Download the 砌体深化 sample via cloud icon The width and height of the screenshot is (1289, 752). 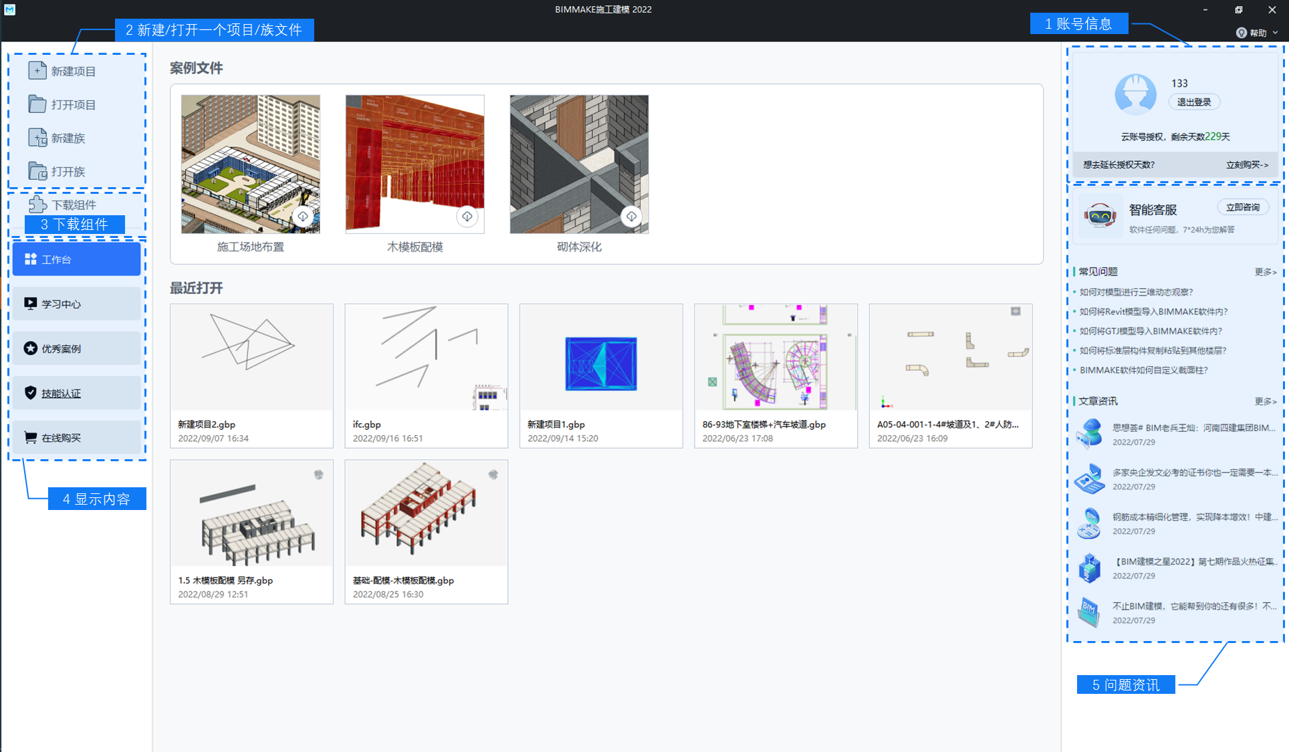click(631, 217)
